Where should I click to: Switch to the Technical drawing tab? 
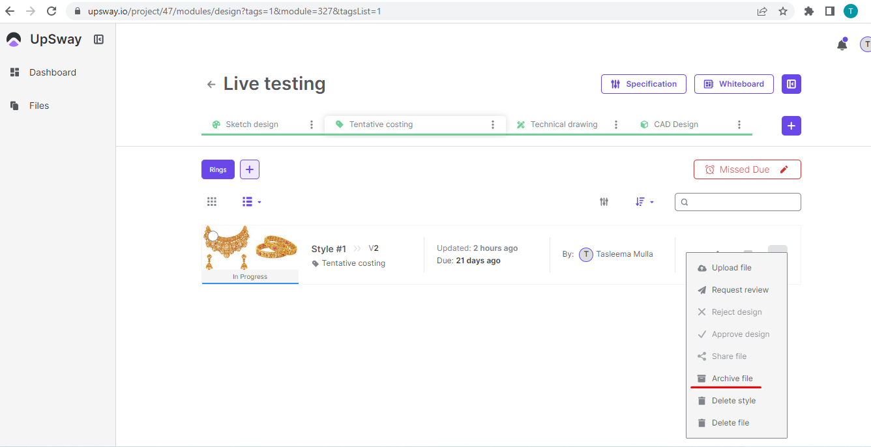pyautogui.click(x=563, y=124)
